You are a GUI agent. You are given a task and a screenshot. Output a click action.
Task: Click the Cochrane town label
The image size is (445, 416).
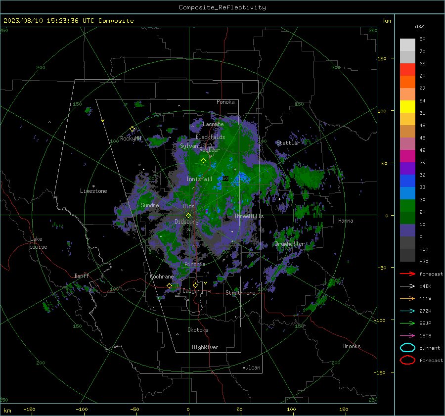click(x=162, y=277)
